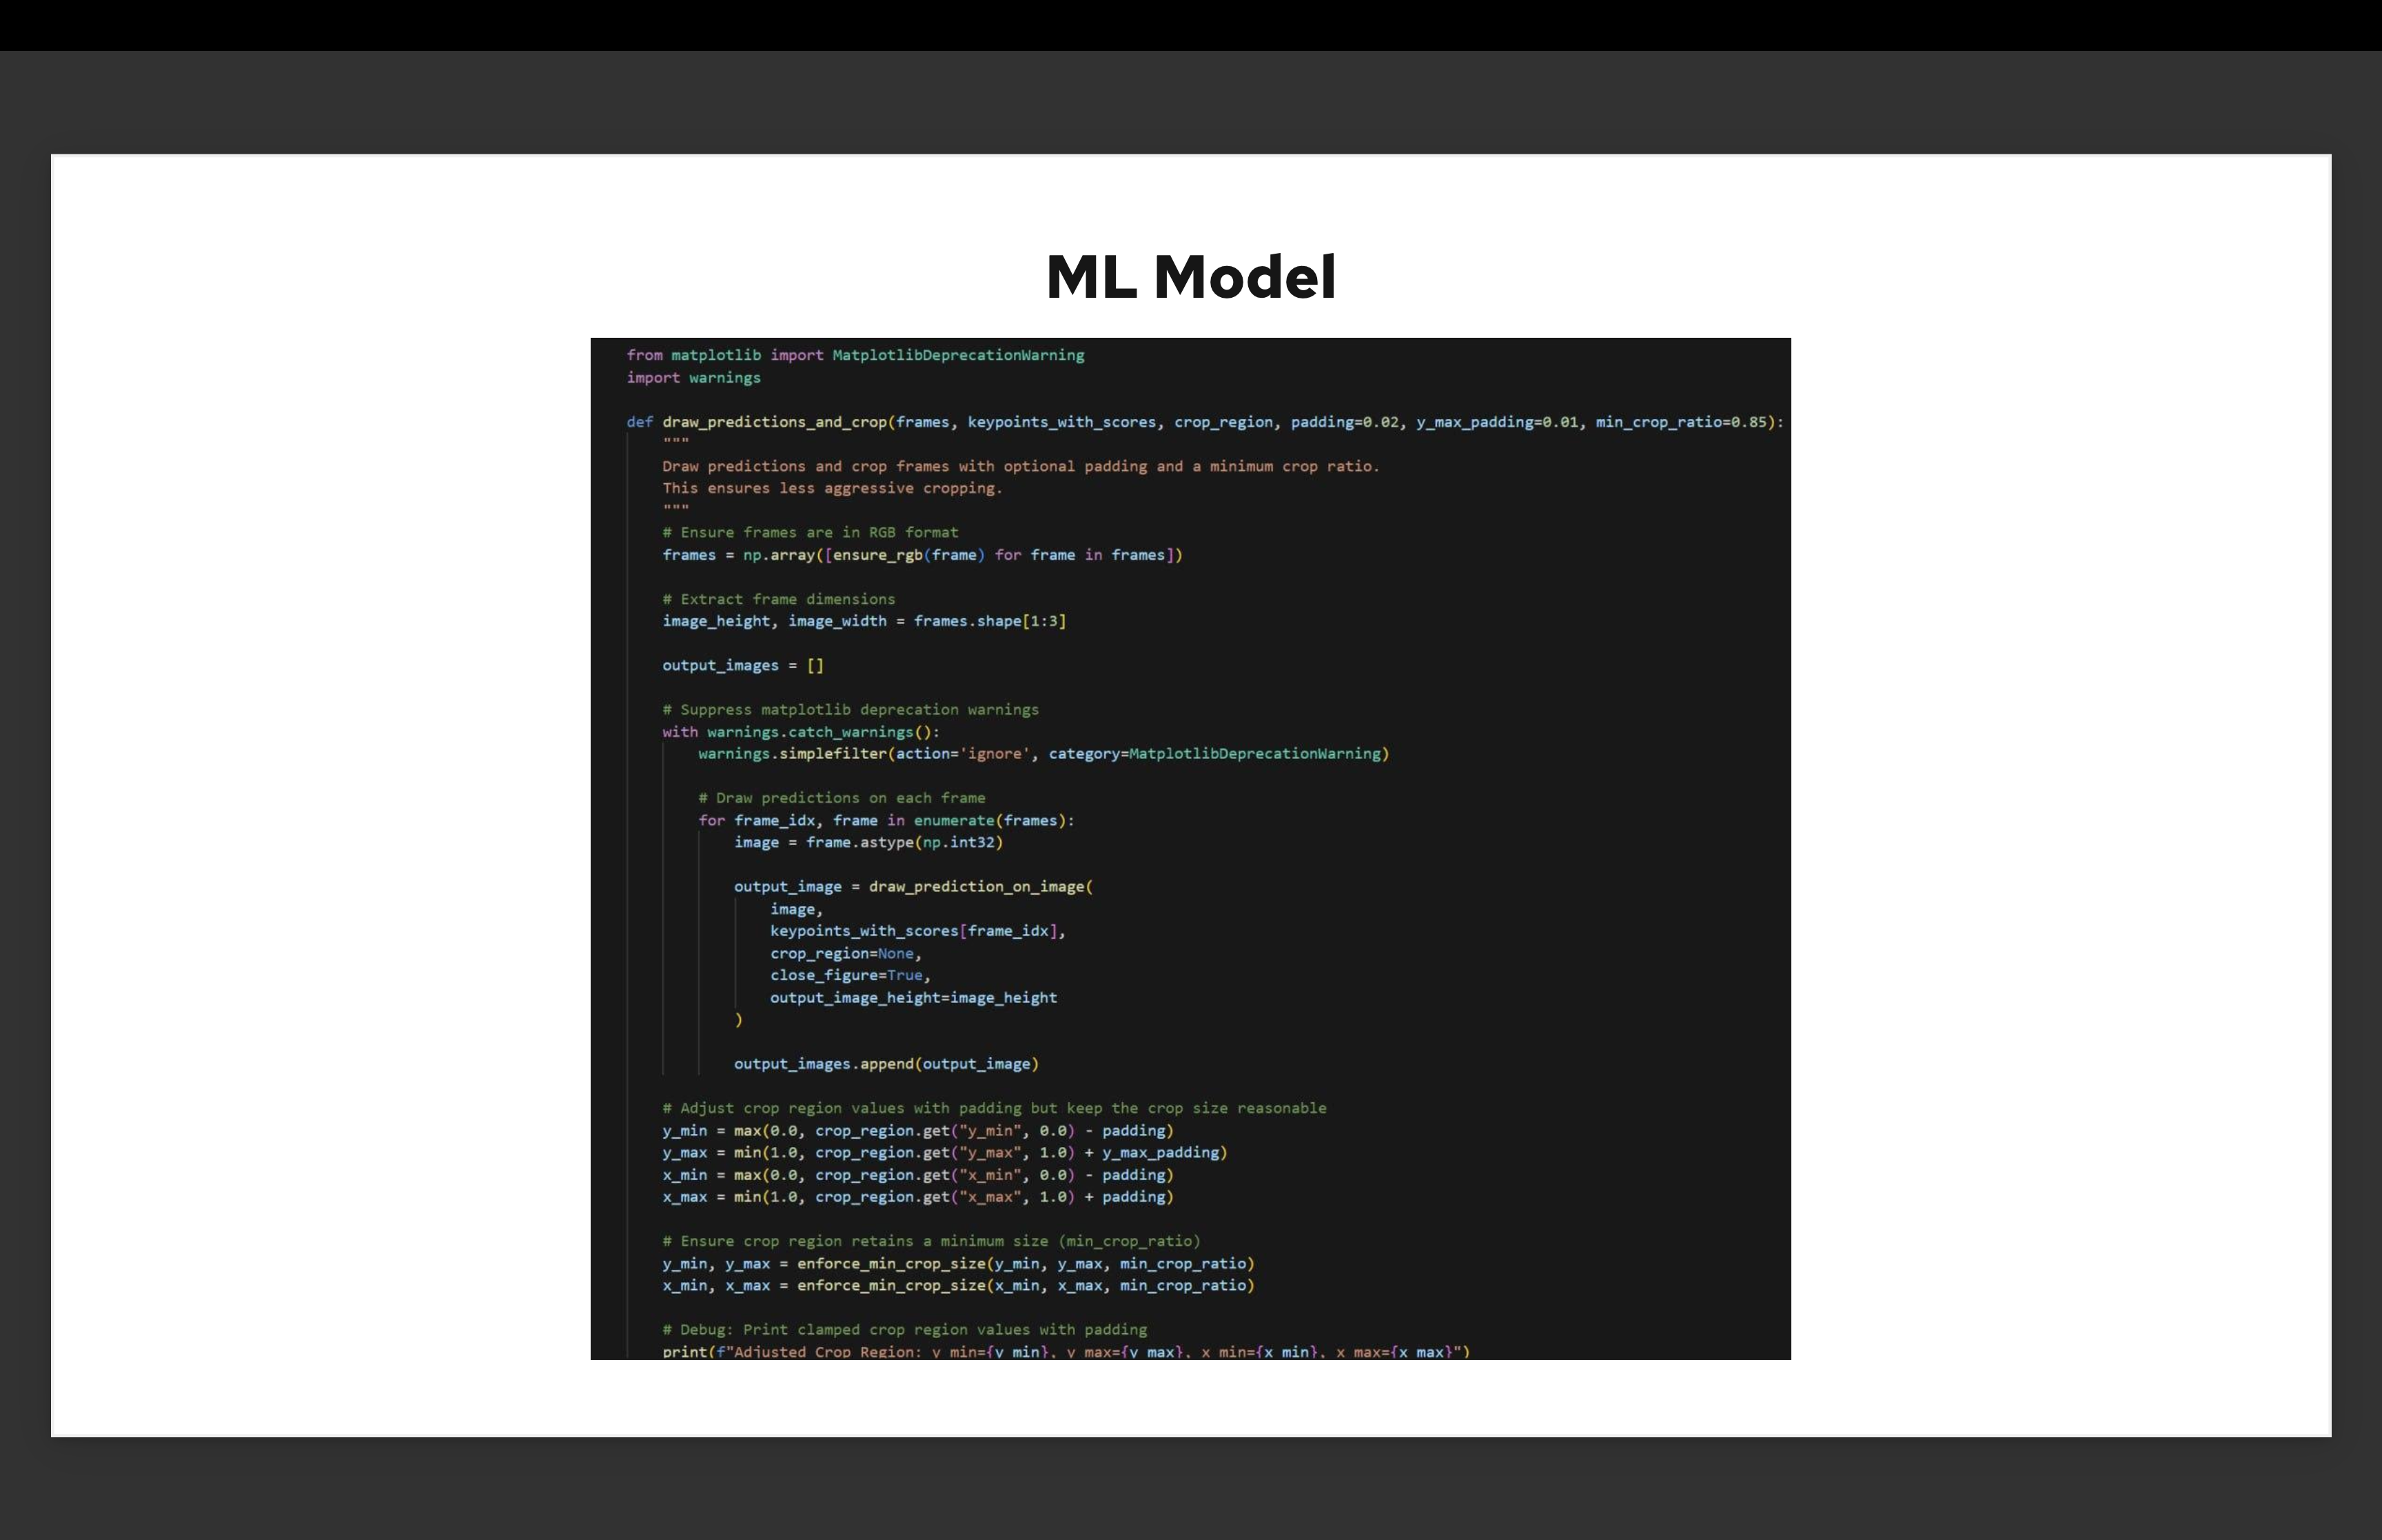Click the "with warnings.catch_warnings():" line
The image size is (2382, 1540).
[801, 732]
